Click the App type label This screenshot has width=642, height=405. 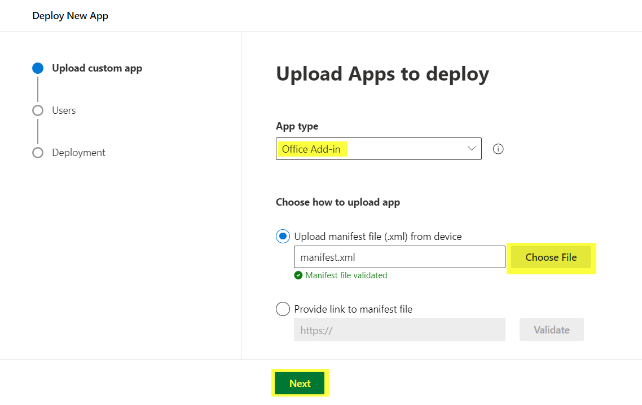point(297,126)
